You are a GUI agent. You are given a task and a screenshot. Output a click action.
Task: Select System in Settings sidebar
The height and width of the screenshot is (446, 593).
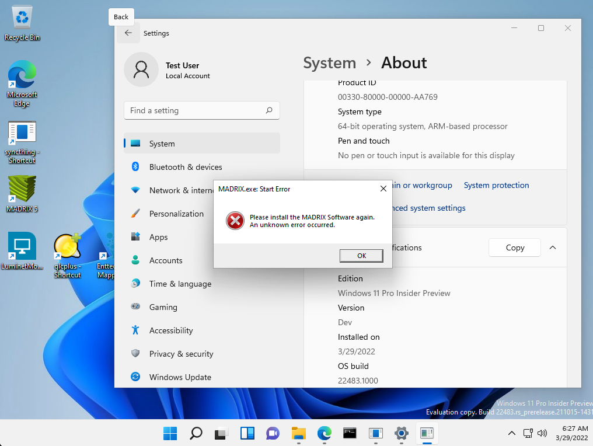pos(201,144)
